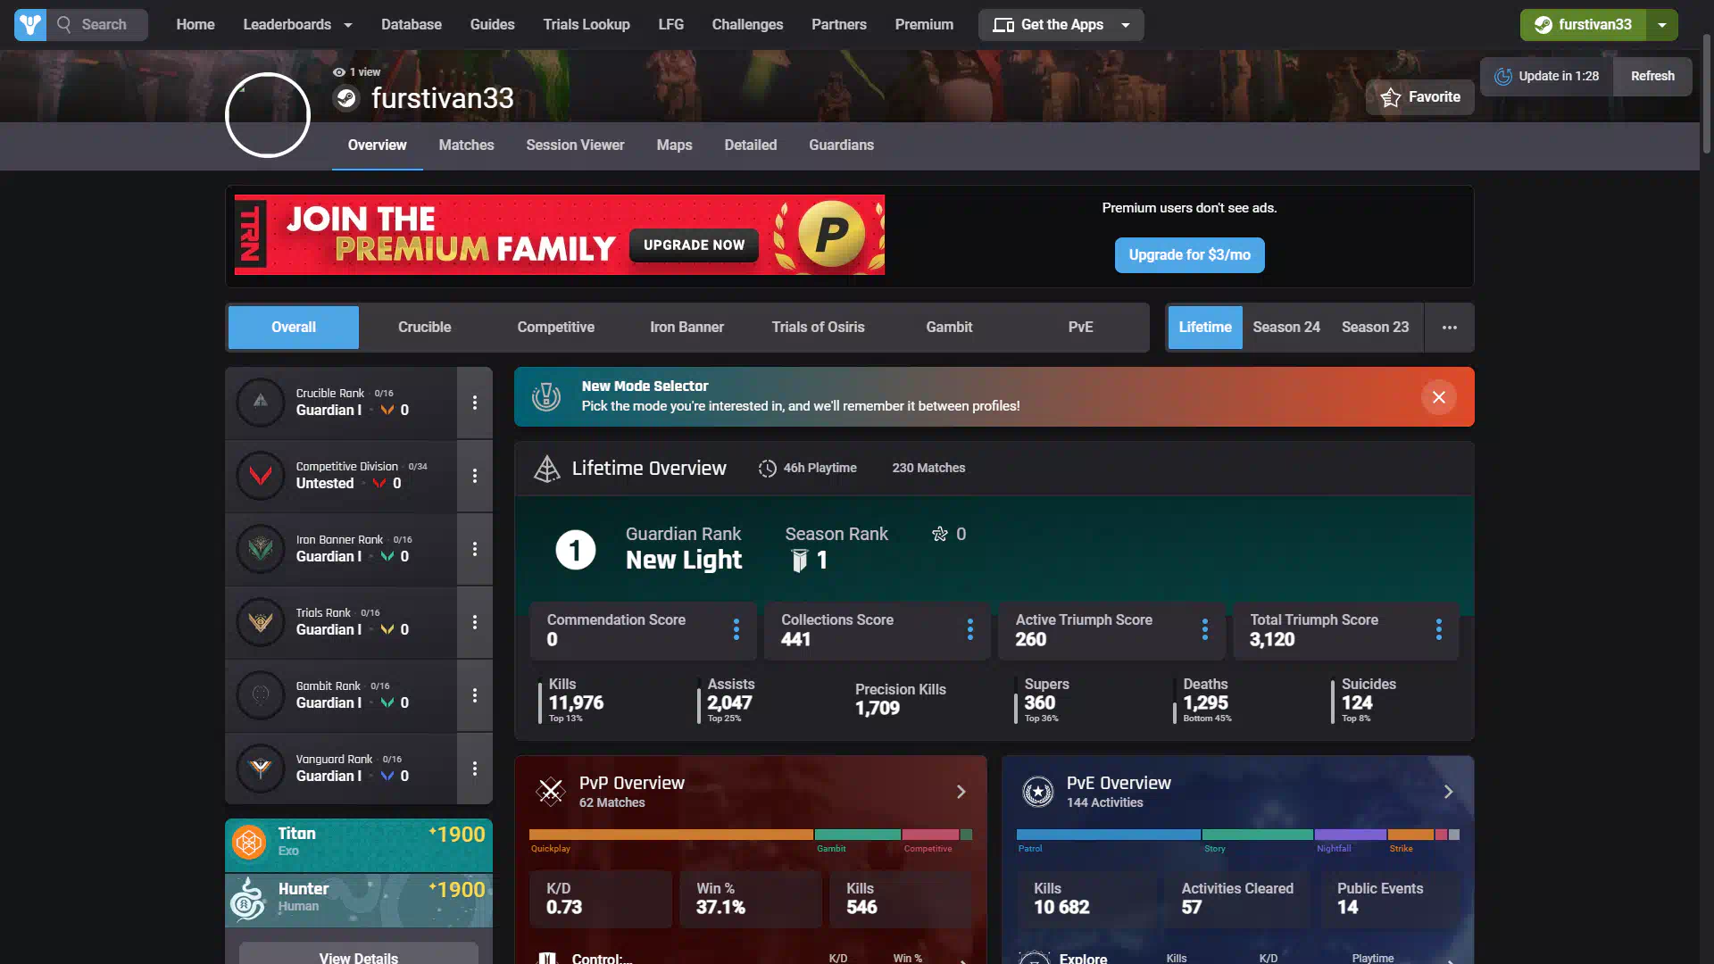Select the Competitive mode tab

555,328
